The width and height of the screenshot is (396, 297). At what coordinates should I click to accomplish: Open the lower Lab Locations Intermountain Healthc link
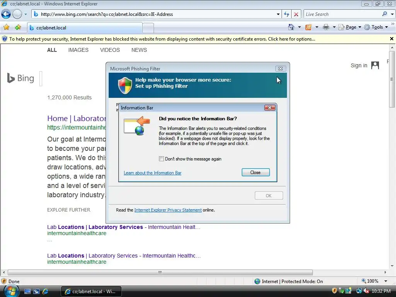click(124, 256)
